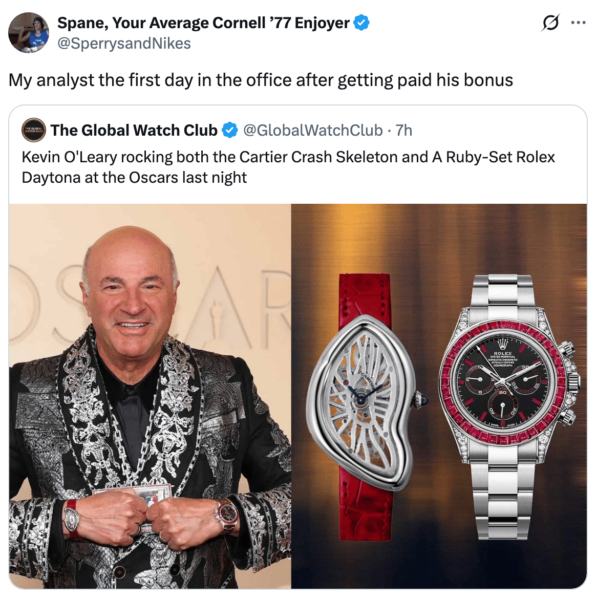Open the @SperrysandNikes handle
The height and width of the screenshot is (599, 597).
(x=124, y=44)
